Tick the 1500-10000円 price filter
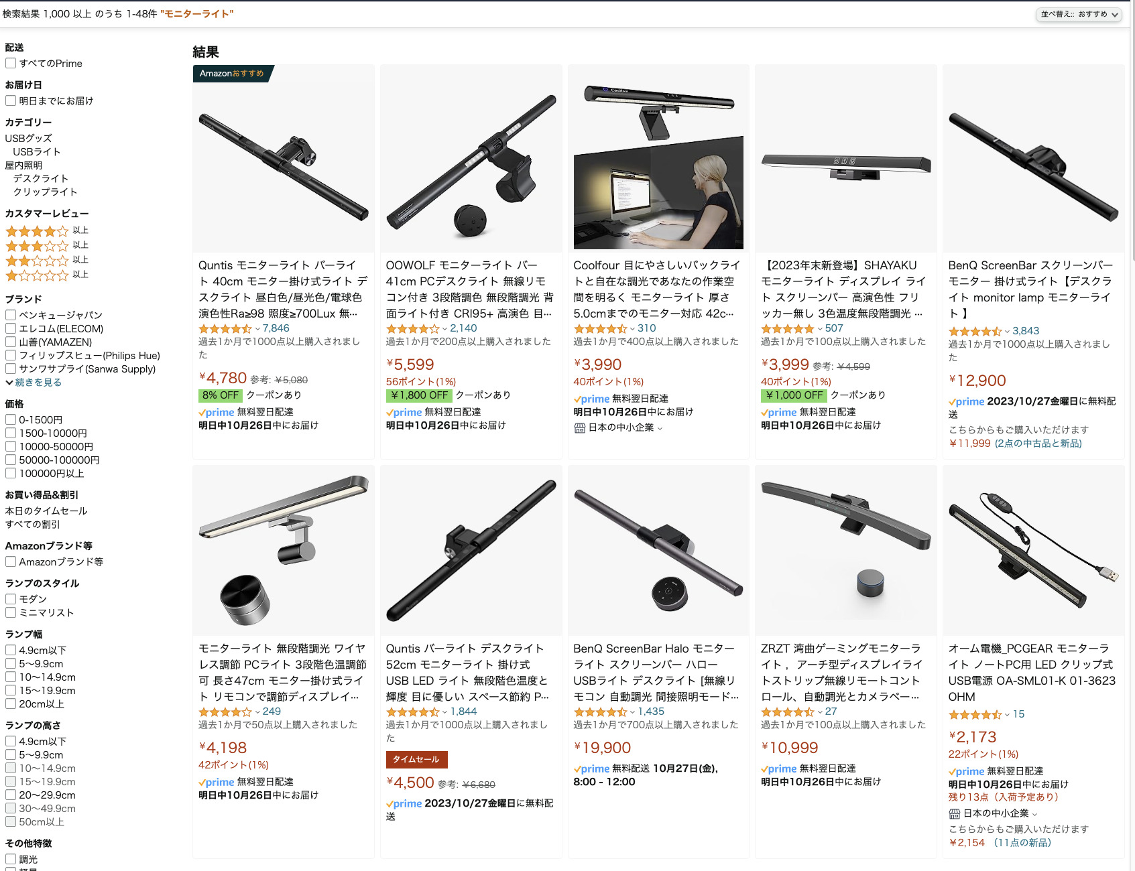Image resolution: width=1135 pixels, height=871 pixels. click(11, 433)
